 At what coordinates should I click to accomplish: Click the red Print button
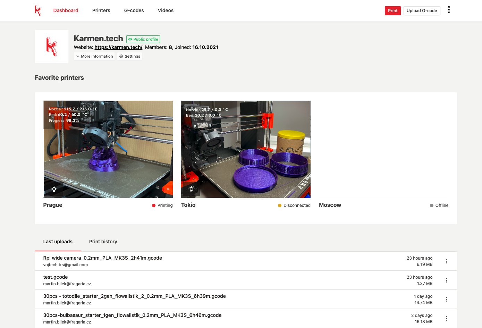(393, 11)
